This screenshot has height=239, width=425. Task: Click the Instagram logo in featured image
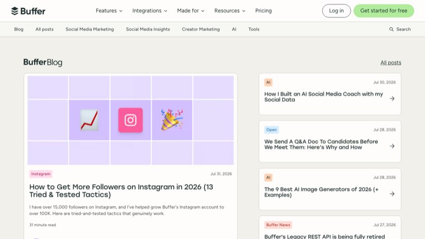point(130,120)
